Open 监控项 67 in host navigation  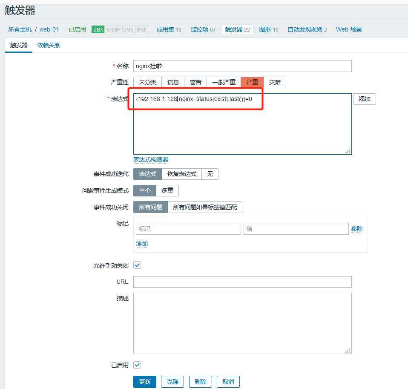coord(203,29)
